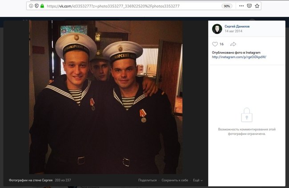This screenshot has width=289, height=188.
Task: Open Фотографии на стене Сергея album link
Action: click(31, 180)
